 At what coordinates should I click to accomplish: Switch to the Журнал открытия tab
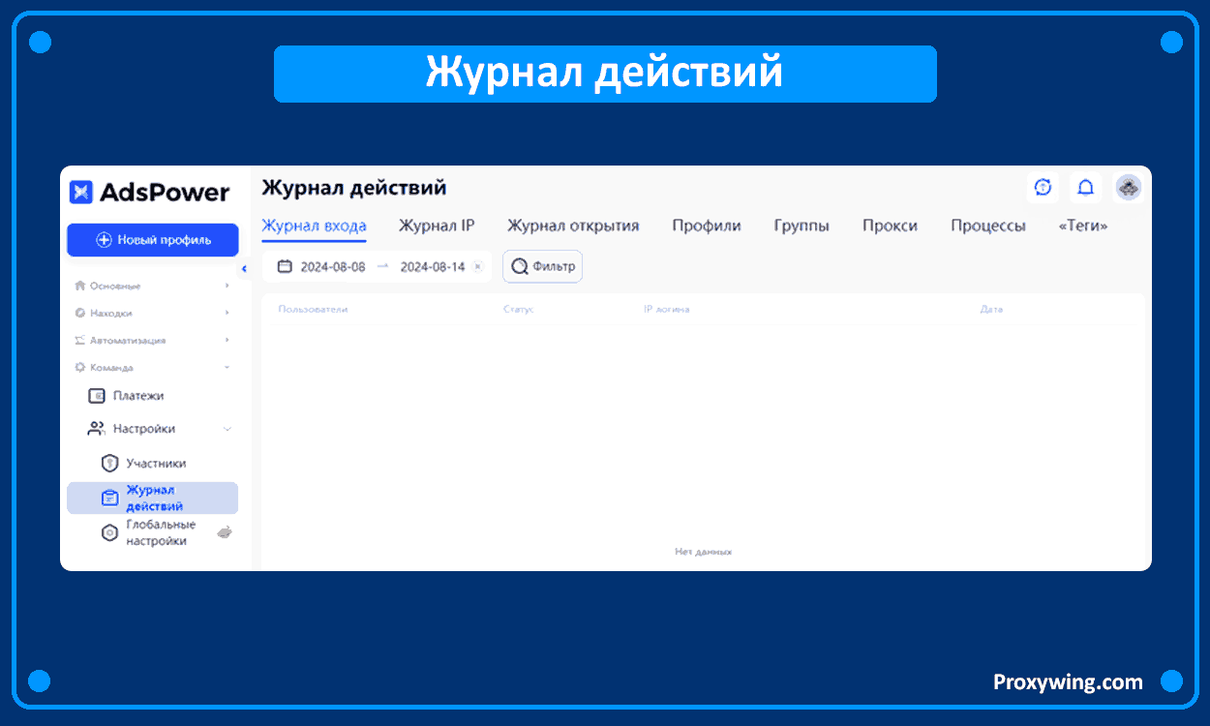coord(573,226)
